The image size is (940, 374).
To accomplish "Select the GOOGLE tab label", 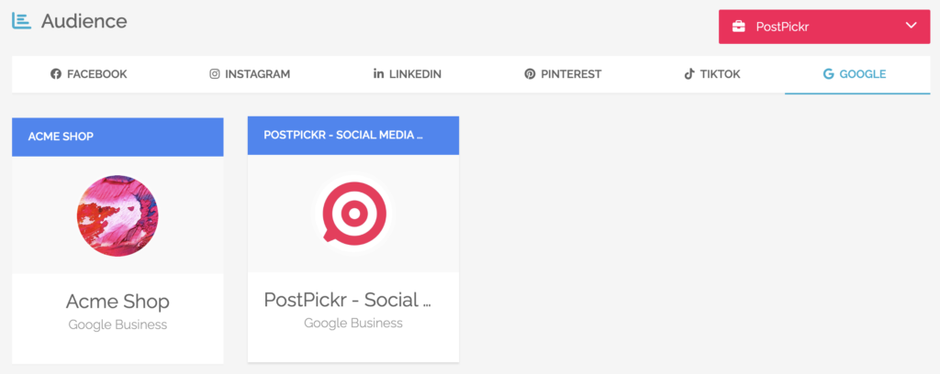I will (x=863, y=74).
